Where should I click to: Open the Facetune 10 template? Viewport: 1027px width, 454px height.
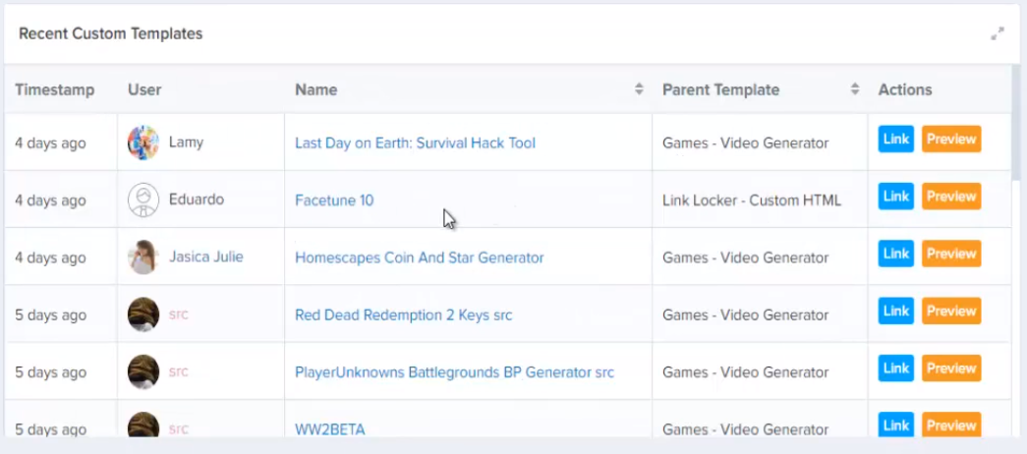pos(335,200)
